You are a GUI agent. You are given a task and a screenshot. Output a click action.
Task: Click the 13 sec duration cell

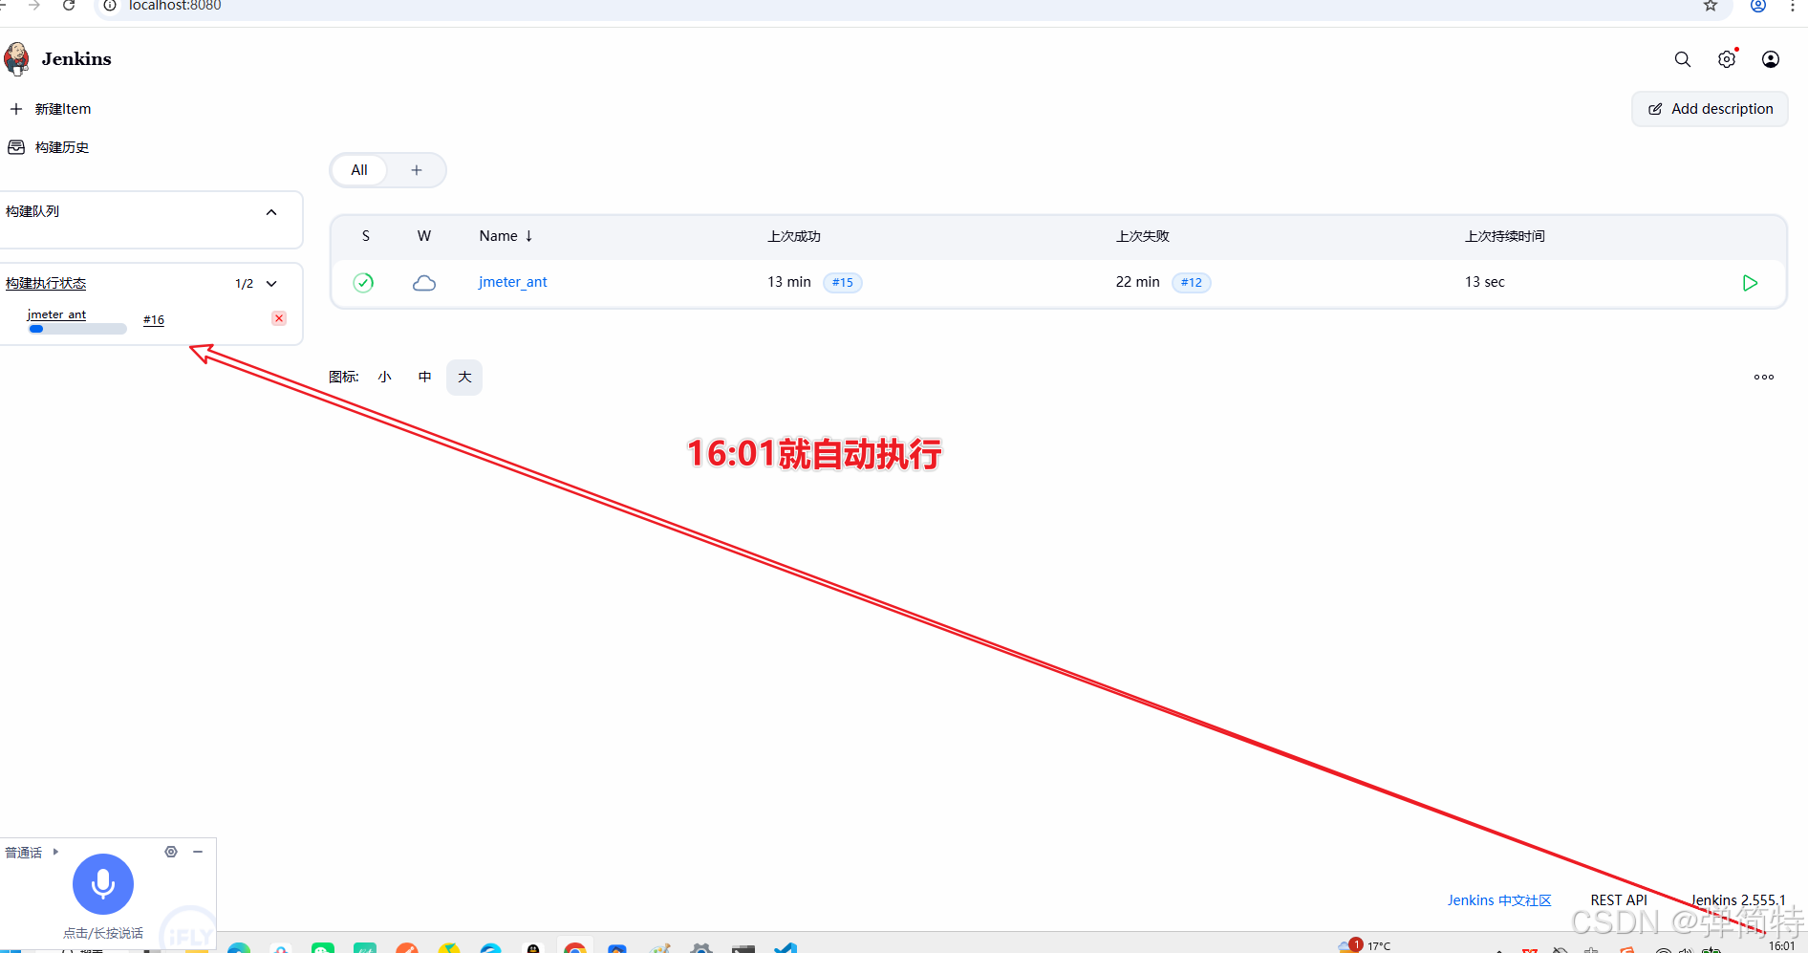click(1485, 282)
